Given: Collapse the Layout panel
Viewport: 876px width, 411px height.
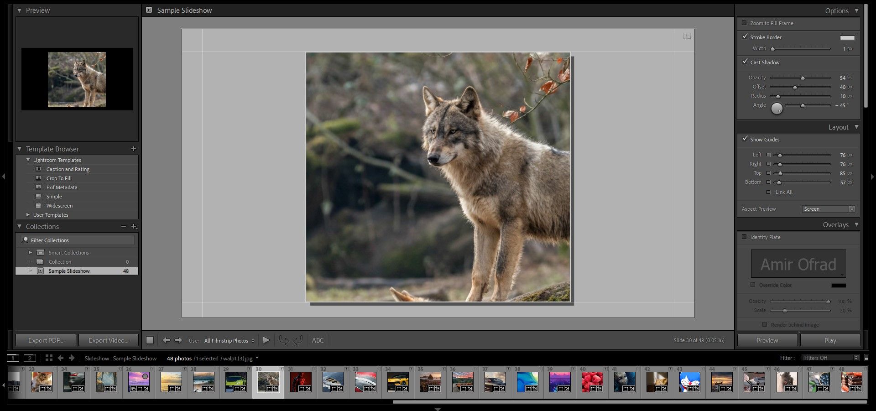Looking at the screenshot, I should click(x=856, y=127).
